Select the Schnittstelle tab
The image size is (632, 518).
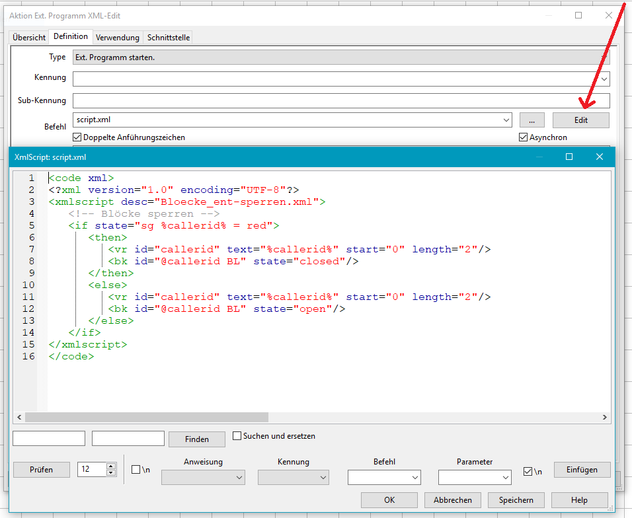169,38
